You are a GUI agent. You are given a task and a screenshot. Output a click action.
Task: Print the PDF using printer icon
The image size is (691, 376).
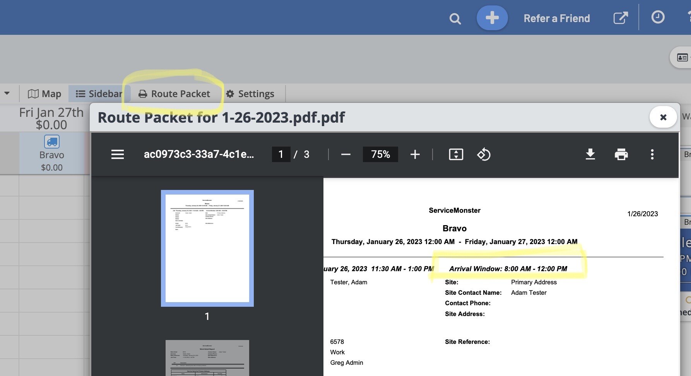coord(621,154)
